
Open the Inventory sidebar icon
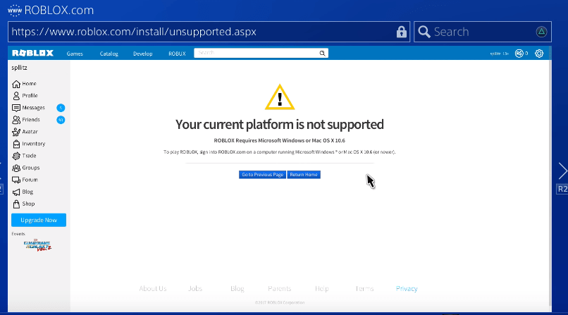coord(16,144)
